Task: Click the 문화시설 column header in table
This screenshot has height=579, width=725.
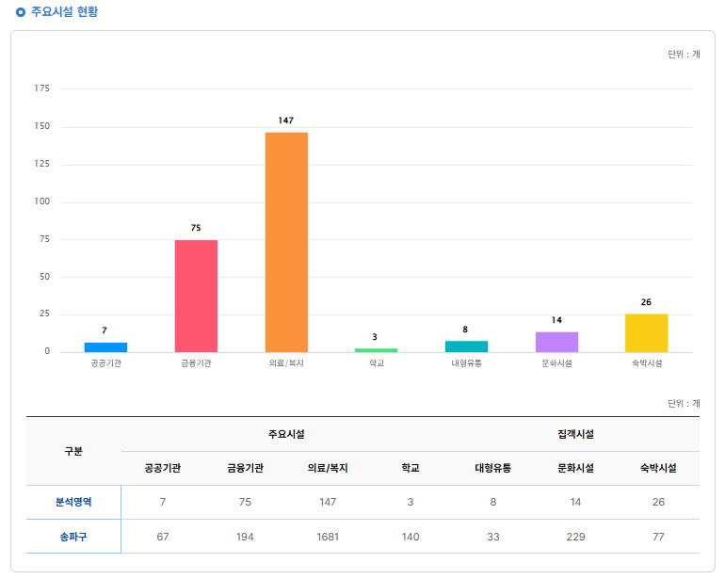Action: point(575,468)
